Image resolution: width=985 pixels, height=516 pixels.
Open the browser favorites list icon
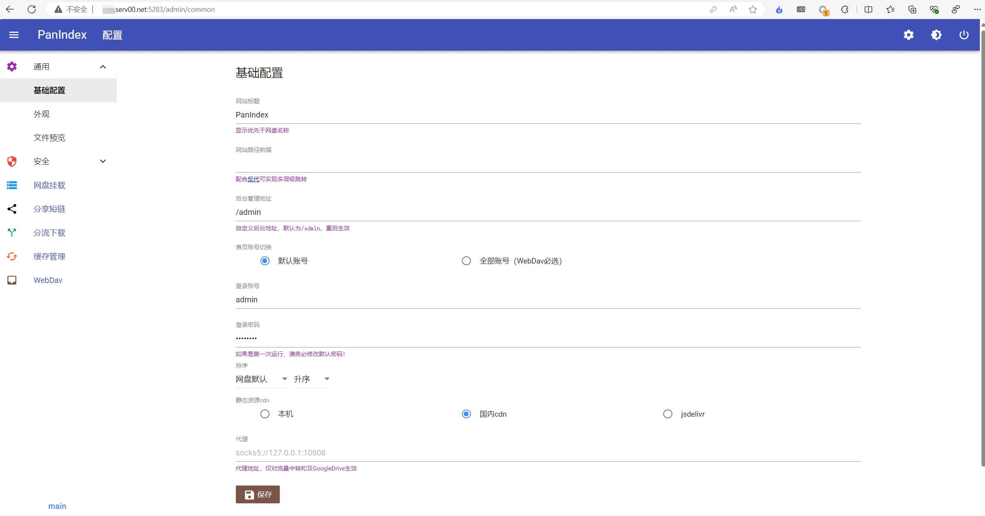tap(890, 9)
